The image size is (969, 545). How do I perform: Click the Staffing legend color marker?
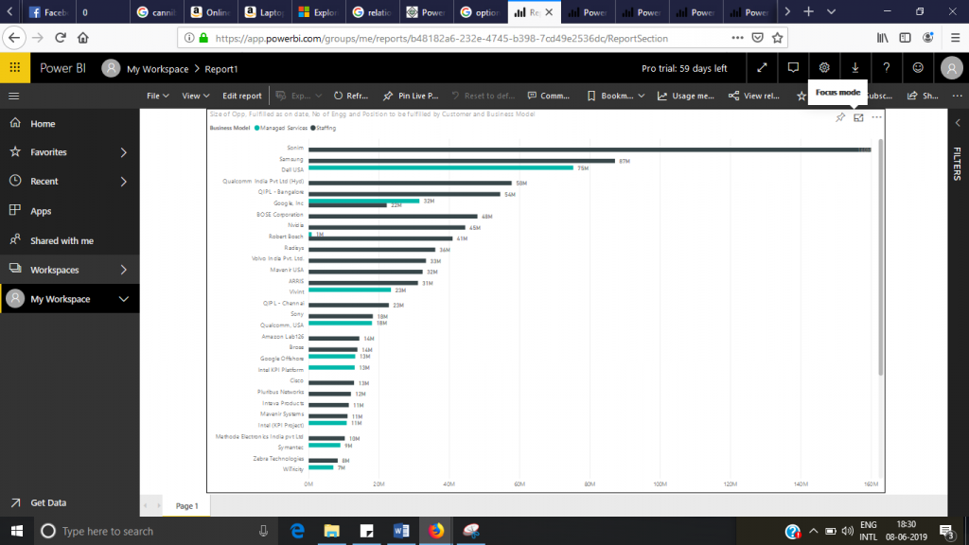tap(312, 128)
